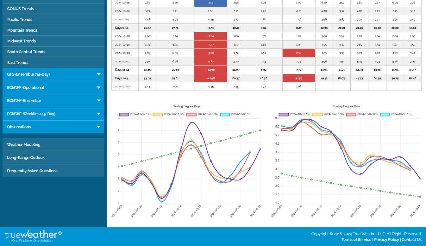The image size is (426, 246).
Task: Click the trueWeather logo in footer
Action: tap(33, 236)
